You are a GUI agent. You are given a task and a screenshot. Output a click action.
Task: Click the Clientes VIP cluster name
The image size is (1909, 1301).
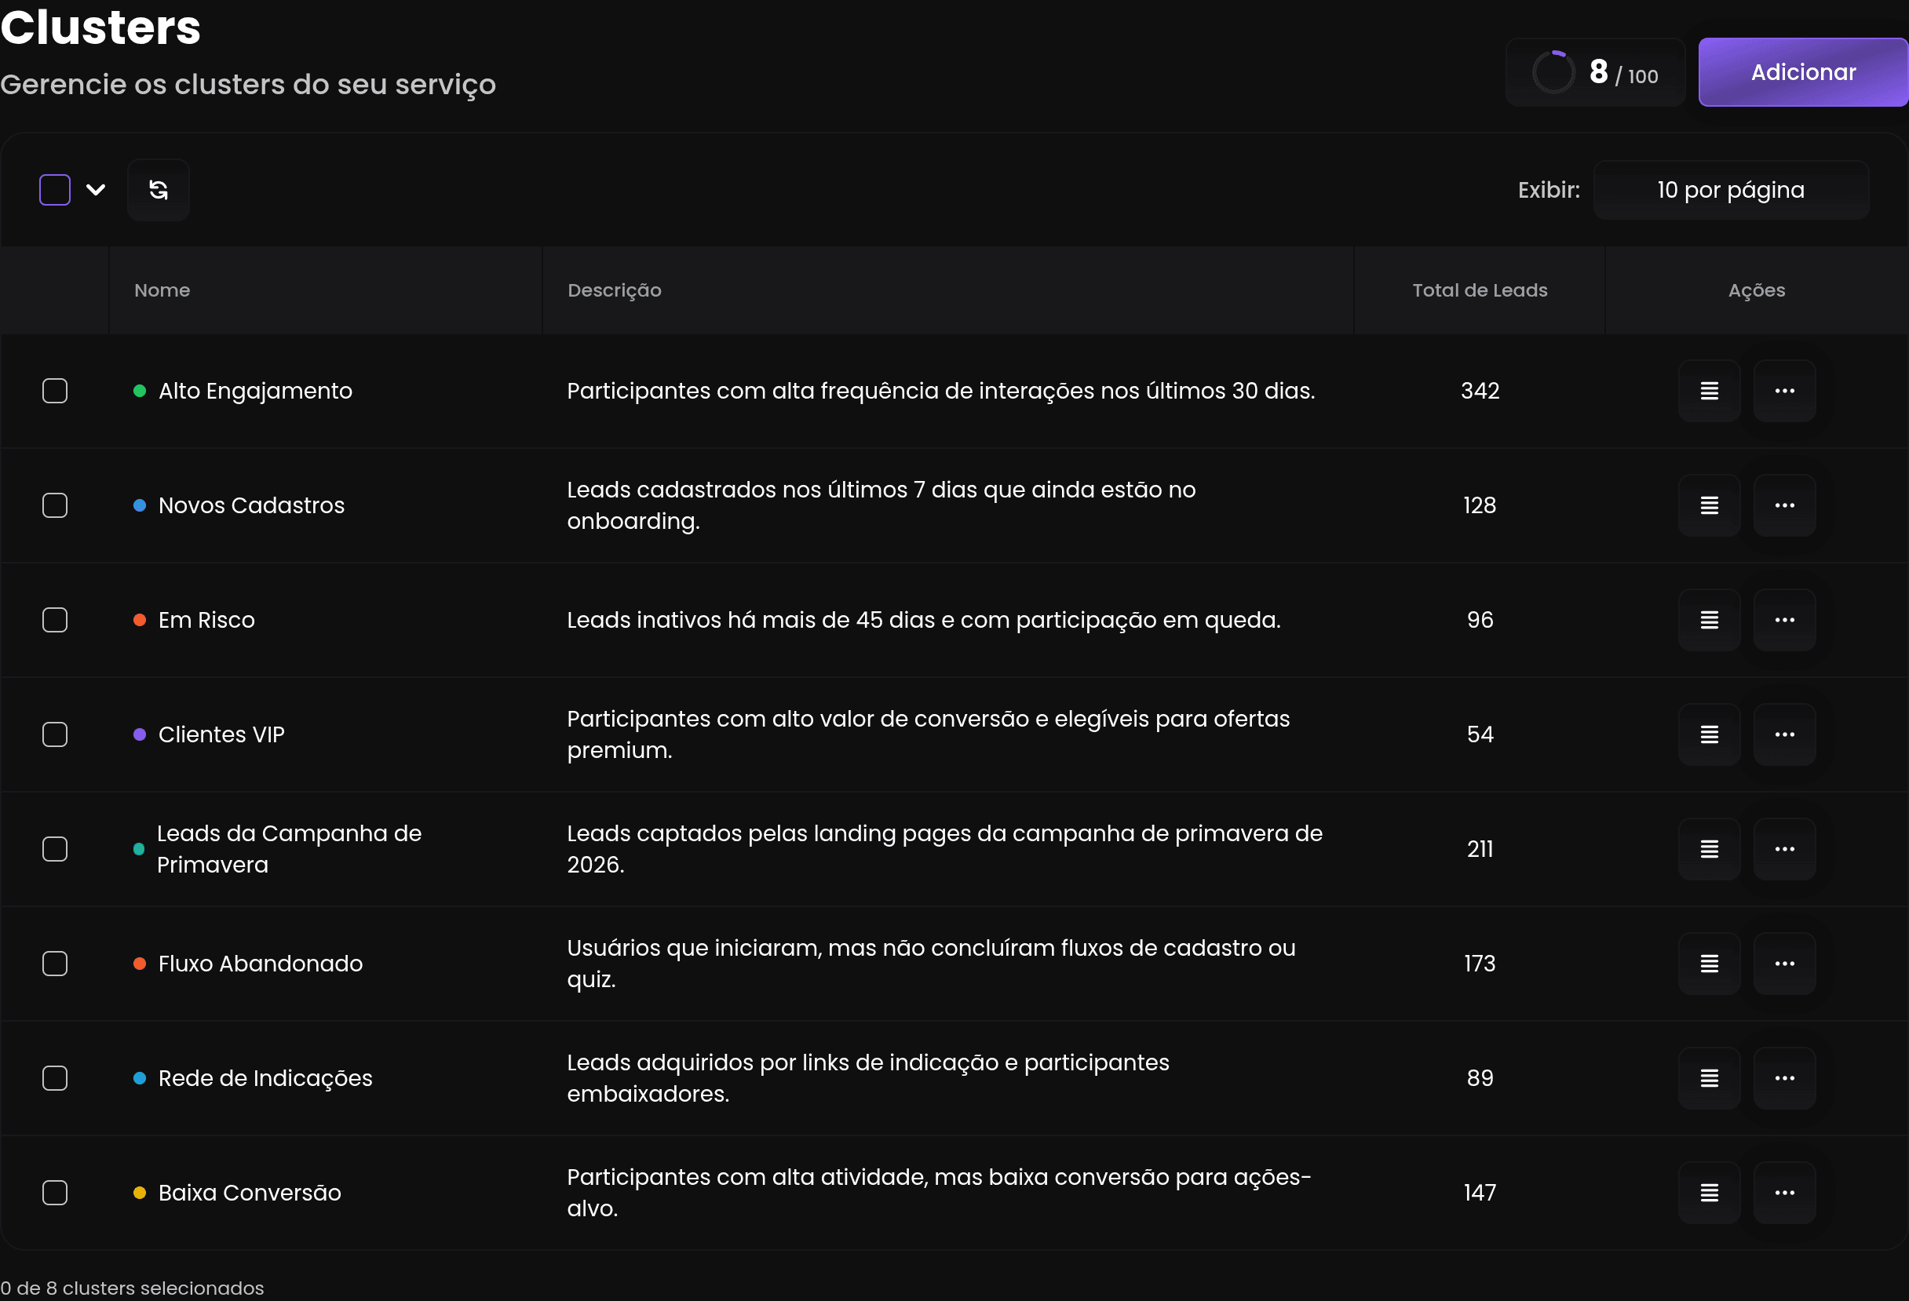pos(221,734)
